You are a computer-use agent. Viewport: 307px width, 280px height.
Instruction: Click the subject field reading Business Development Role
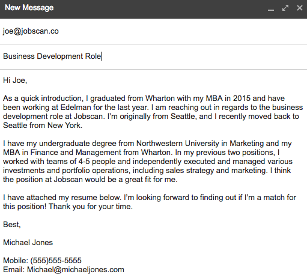click(153, 56)
